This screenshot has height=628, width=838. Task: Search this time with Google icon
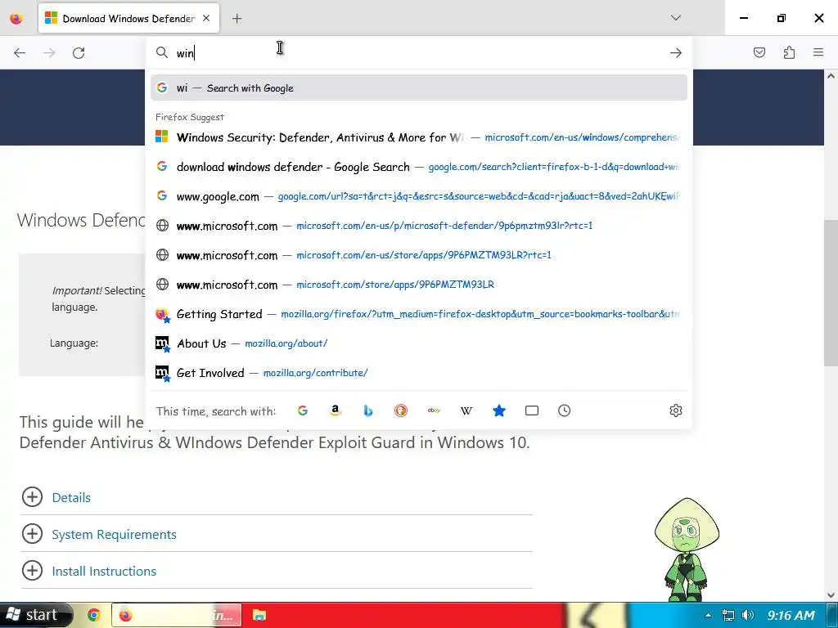click(303, 410)
